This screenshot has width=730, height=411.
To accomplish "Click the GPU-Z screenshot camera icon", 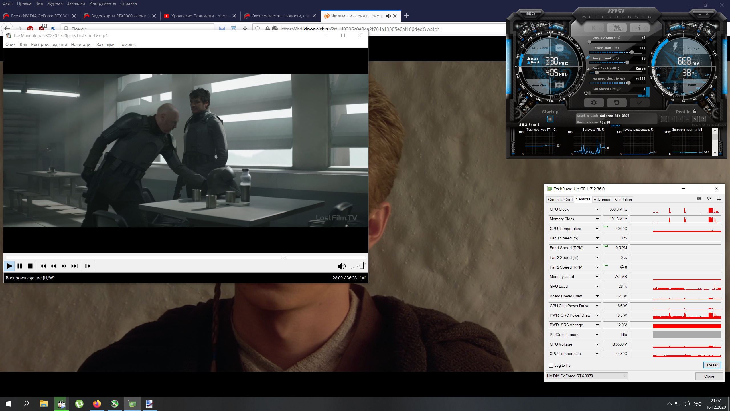I will [x=699, y=198].
